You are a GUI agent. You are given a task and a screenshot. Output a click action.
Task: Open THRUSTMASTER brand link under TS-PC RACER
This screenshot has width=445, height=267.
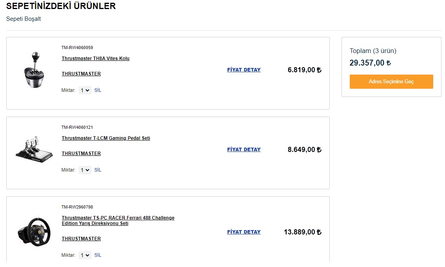[81, 239]
